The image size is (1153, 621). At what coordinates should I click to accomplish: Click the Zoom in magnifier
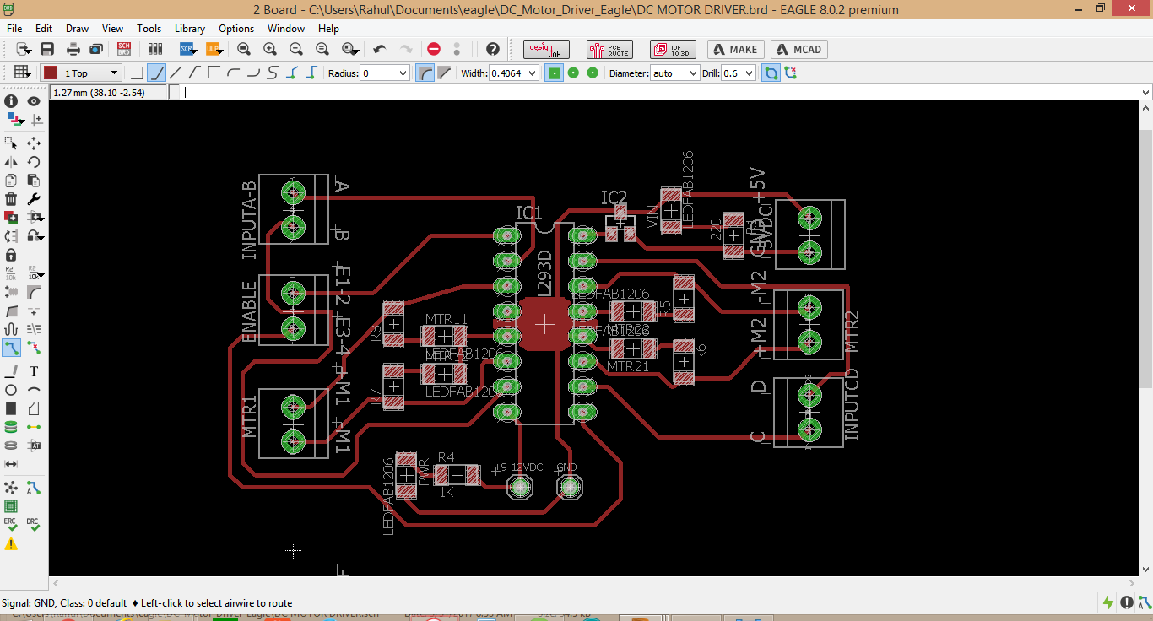[x=270, y=49]
